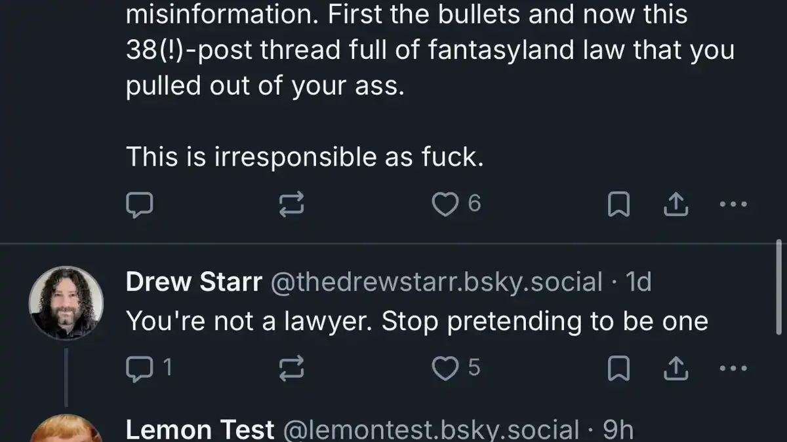787x442 pixels.
Task: Repost Drew Starr's lawyer comment
Action: (x=291, y=369)
